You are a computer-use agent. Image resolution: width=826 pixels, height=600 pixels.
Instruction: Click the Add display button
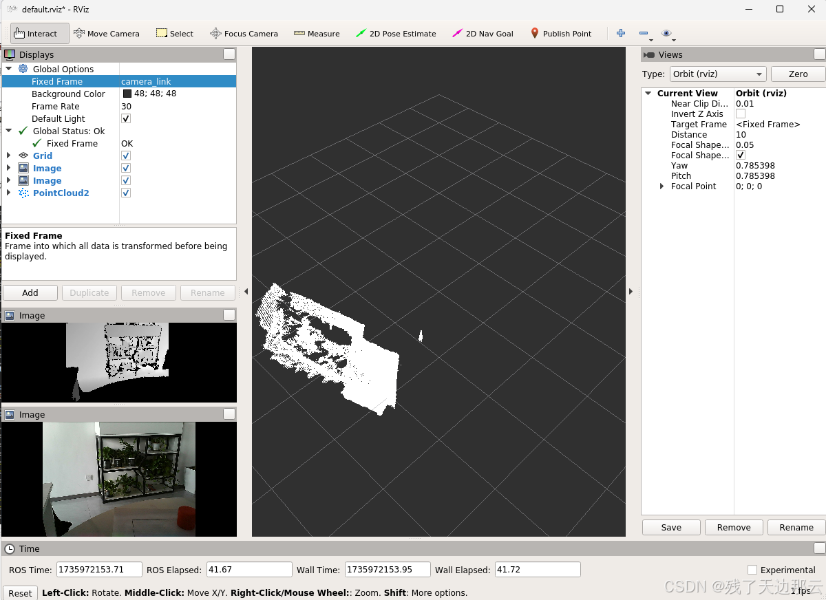[x=30, y=292]
